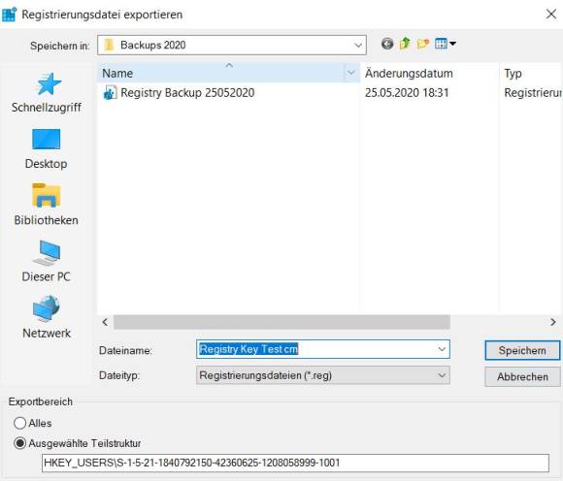Image resolution: width=563 pixels, height=481 pixels.
Task: Click the back navigation arrow icon
Action: (387, 44)
